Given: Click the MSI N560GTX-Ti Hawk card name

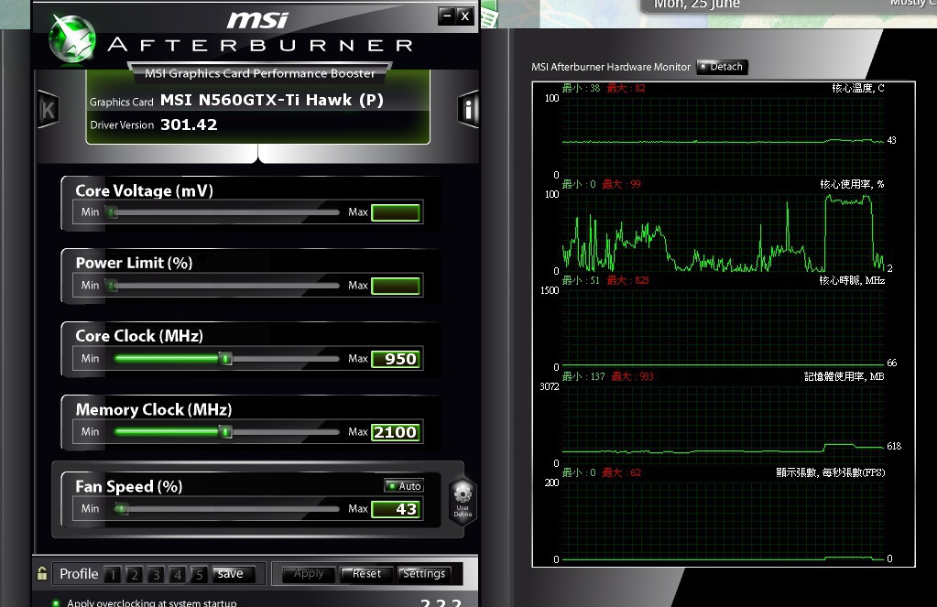Looking at the screenshot, I should (x=272, y=100).
